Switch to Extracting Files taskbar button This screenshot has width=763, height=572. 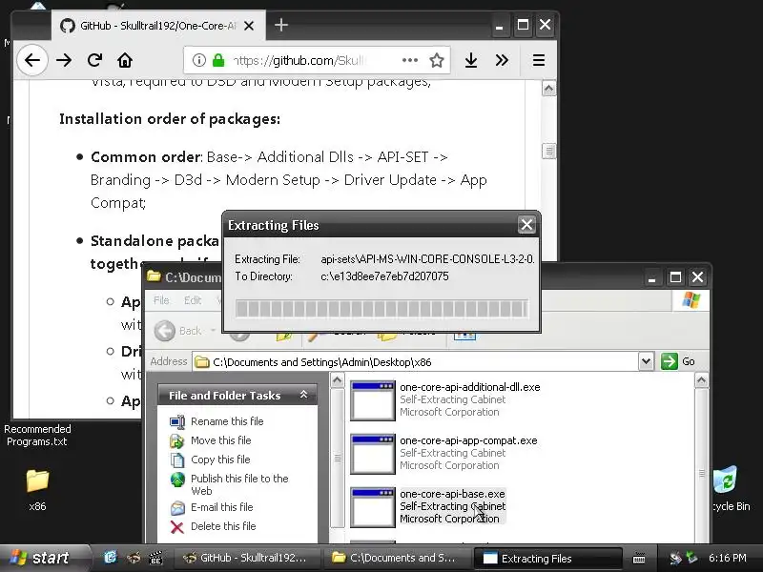click(x=546, y=559)
